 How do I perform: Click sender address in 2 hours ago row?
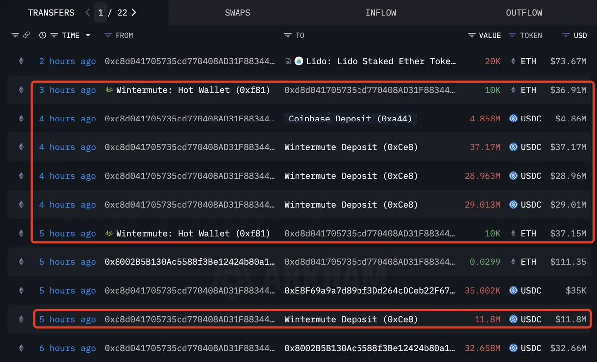coord(190,61)
